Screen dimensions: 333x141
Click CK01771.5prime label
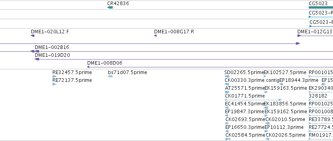click(245, 96)
